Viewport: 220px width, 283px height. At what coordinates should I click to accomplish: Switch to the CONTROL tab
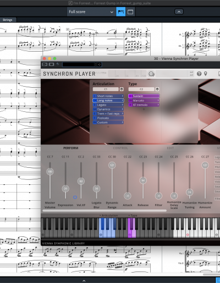click(120, 148)
